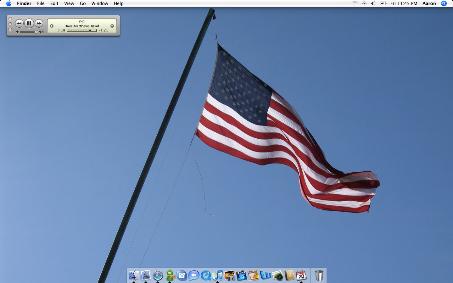Launch iPhoto from the Dock
Image resolution: width=453 pixels, height=283 pixels.
(x=230, y=275)
